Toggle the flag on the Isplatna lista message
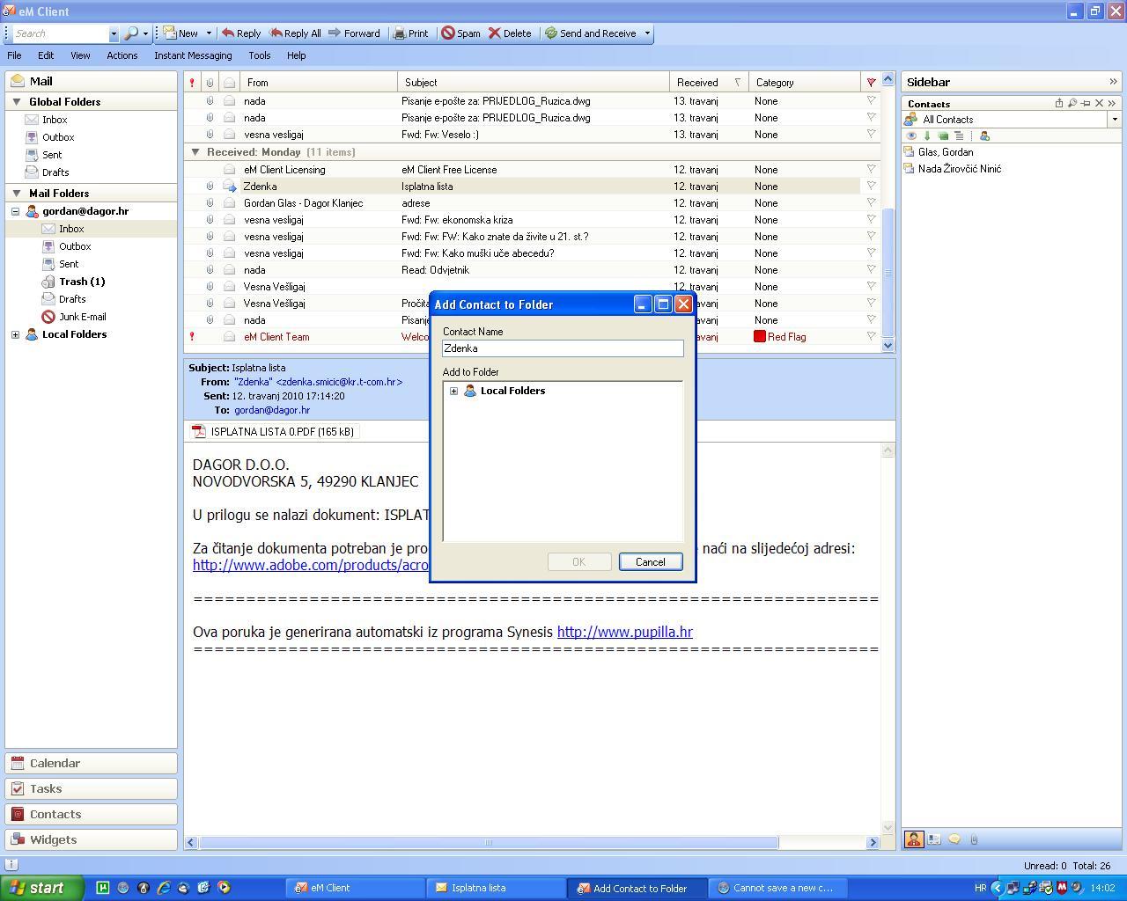The image size is (1127, 901). click(871, 186)
